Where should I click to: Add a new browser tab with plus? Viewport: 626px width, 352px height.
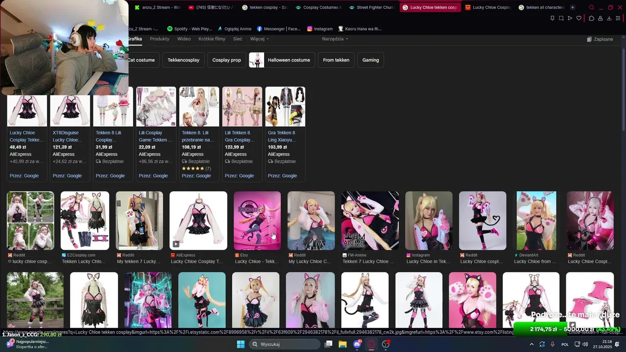573,7
